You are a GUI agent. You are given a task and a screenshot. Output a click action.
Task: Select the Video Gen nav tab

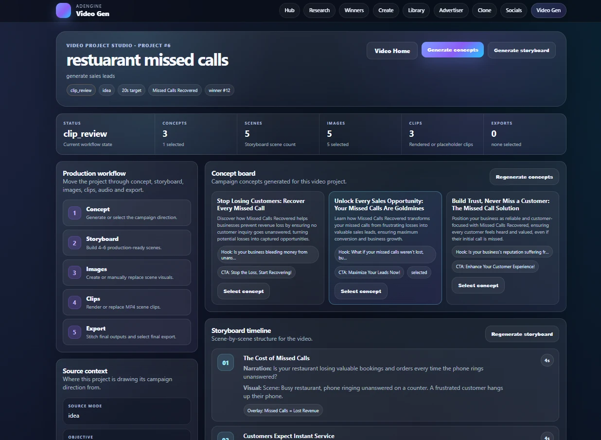548,10
